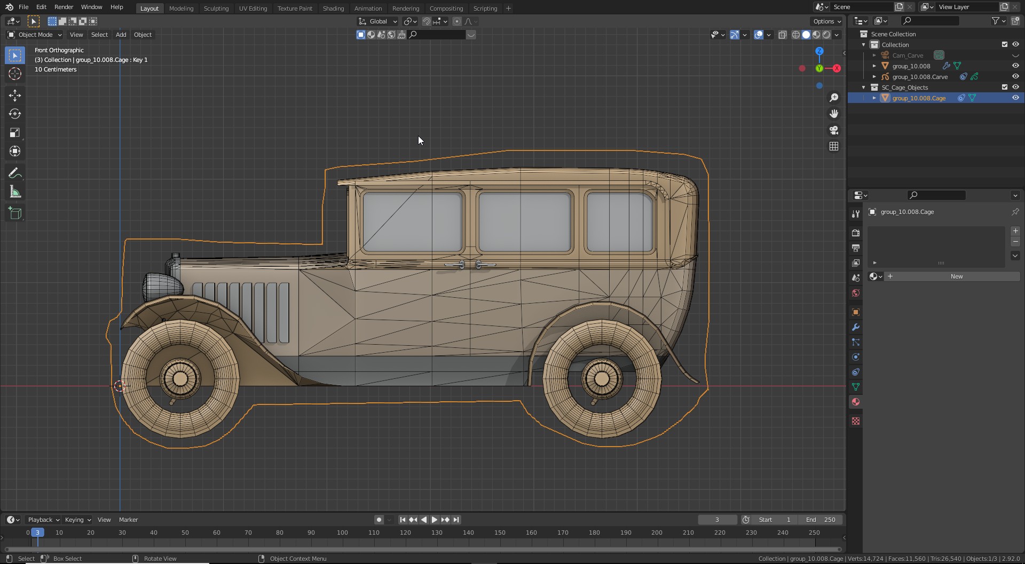The height and width of the screenshot is (564, 1025).
Task: Pick the Annotate pencil tool
Action: coord(15,173)
